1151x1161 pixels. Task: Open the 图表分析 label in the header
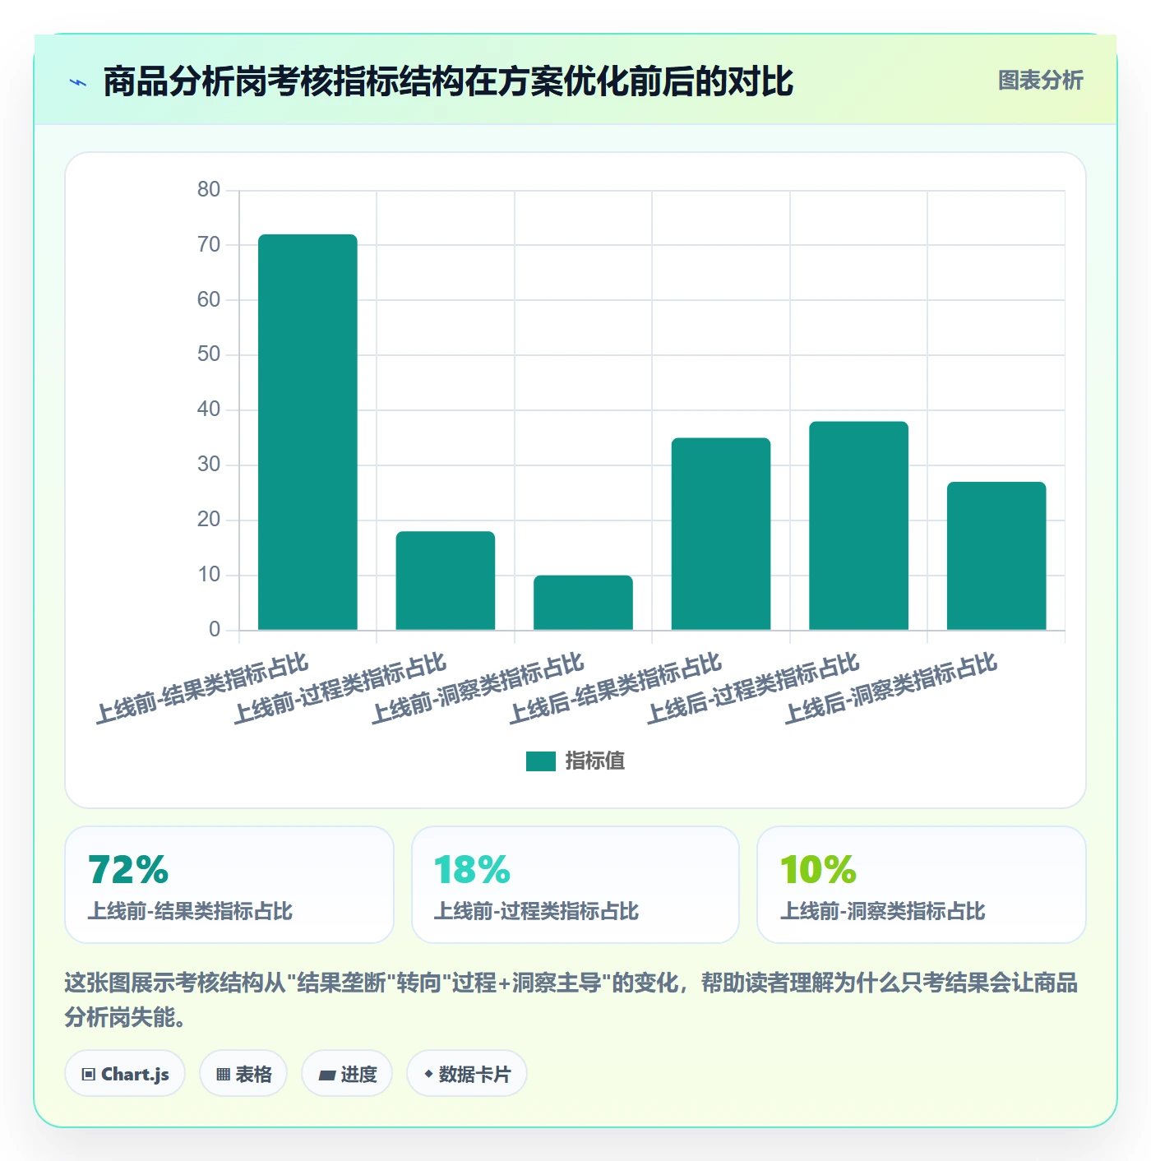(x=1040, y=81)
